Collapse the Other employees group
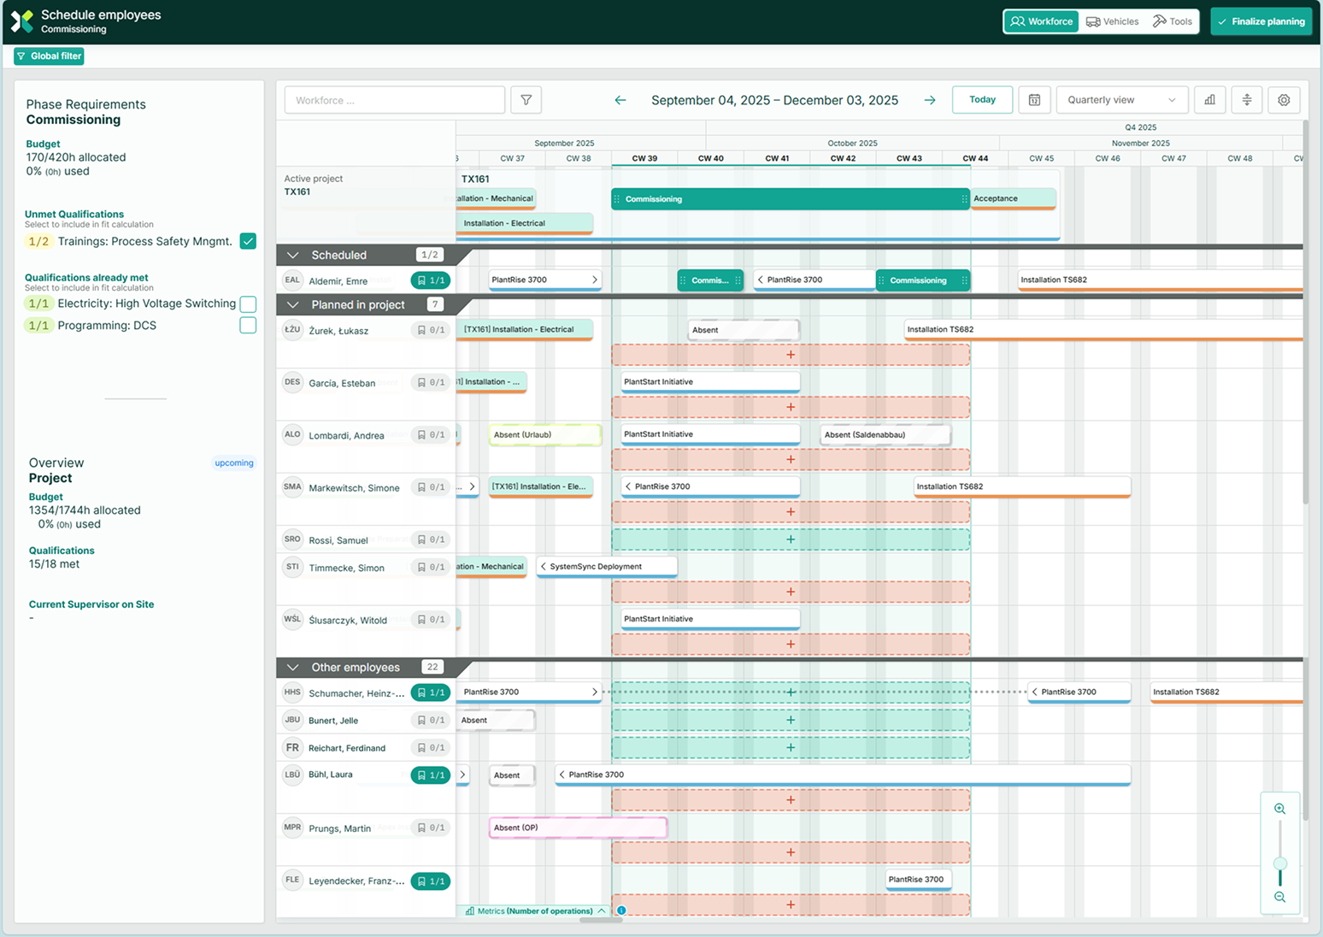Screen dimensions: 1323x937 click(293, 668)
